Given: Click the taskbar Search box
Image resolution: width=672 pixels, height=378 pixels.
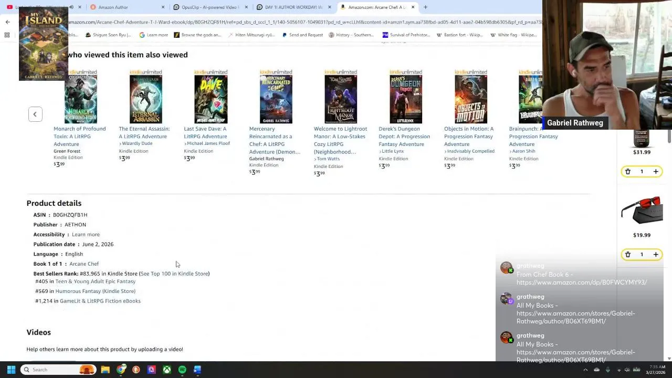Looking at the screenshot, I should coord(59,370).
